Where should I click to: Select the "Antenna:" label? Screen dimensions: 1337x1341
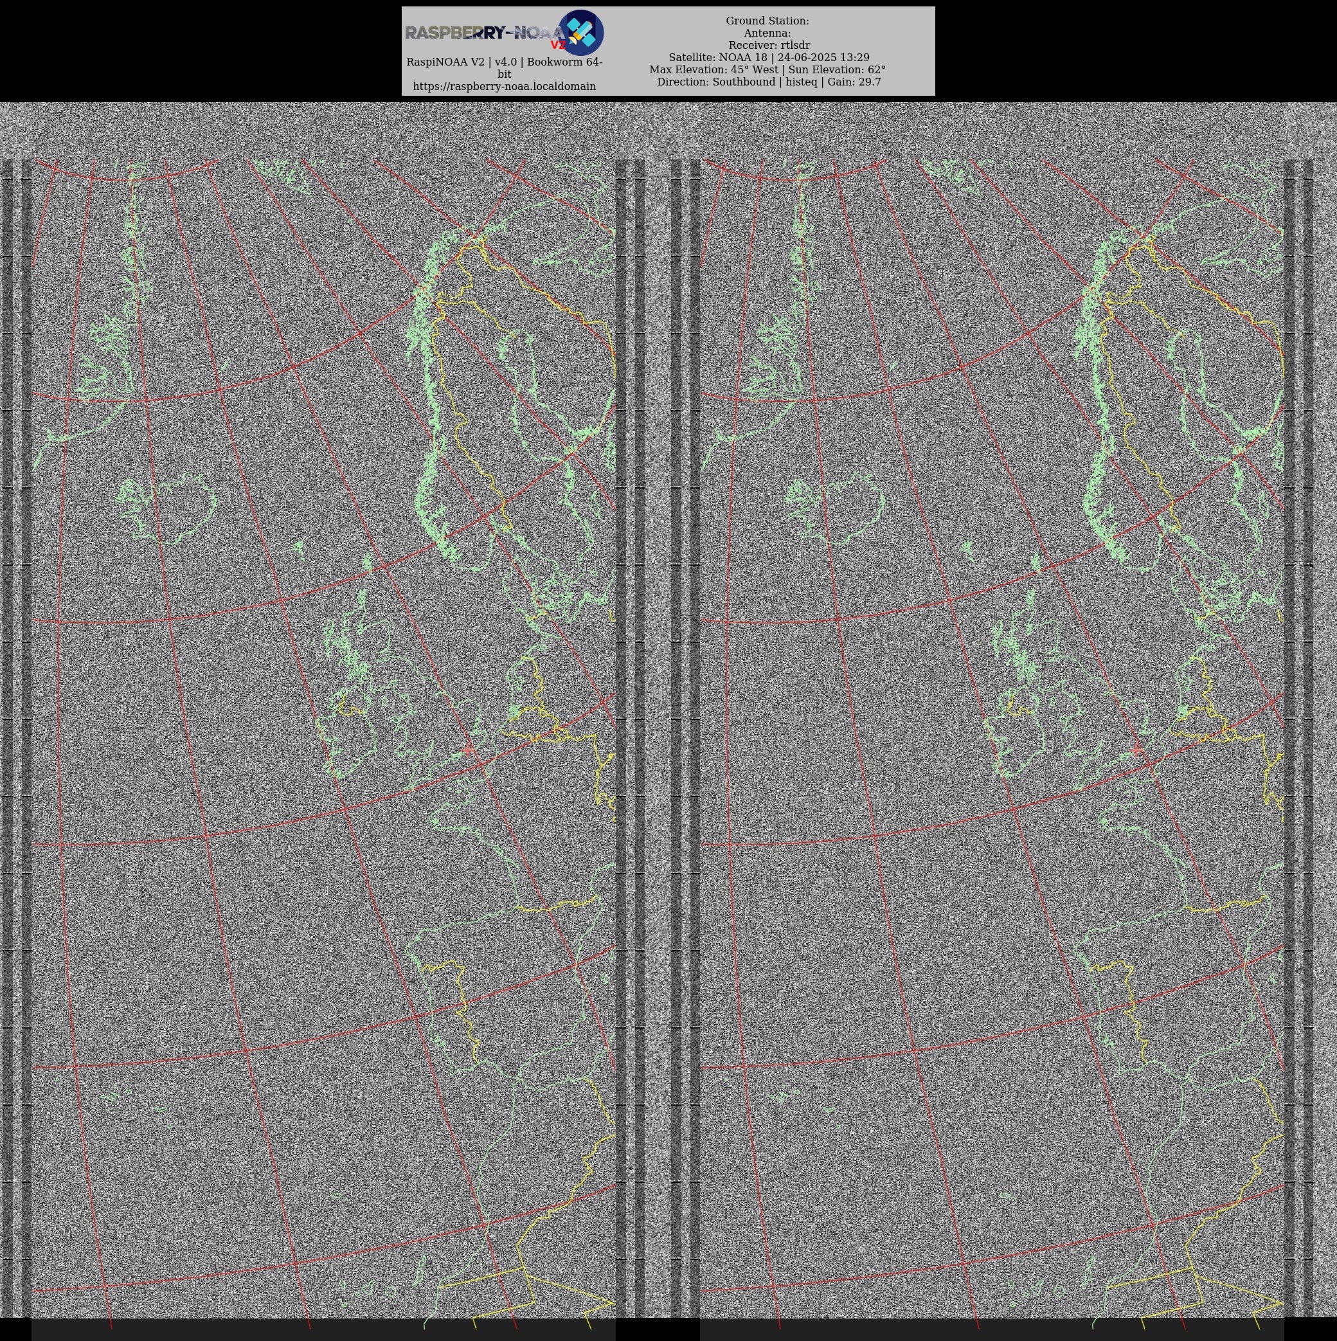(767, 33)
